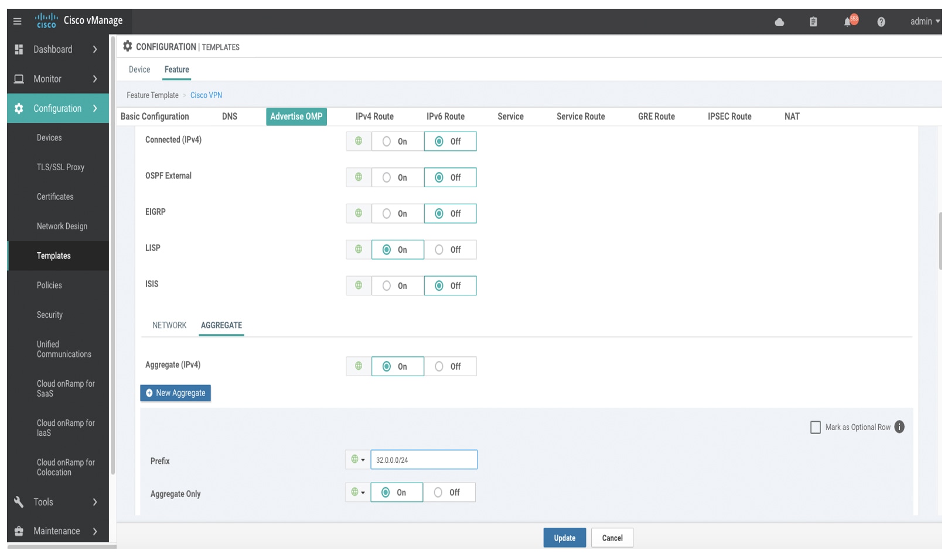This screenshot has width=948, height=554.
Task: Open the Aggregate Only scope dropdown
Action: 358,493
